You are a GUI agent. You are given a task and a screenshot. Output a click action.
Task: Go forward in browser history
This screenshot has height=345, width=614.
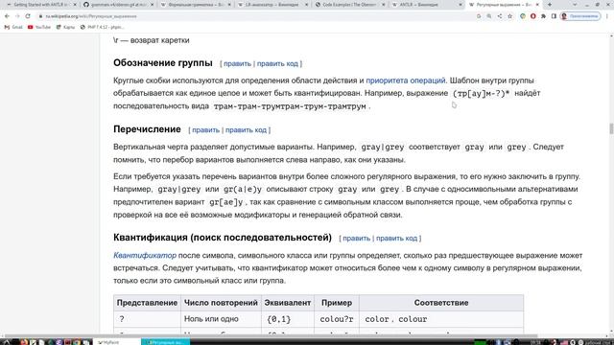coord(17,16)
